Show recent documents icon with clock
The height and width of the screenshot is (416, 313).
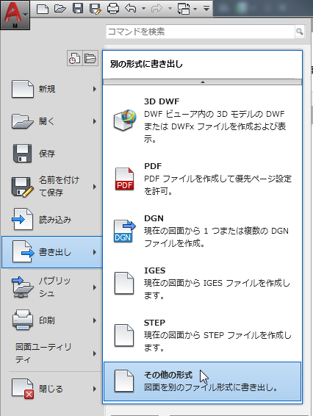coord(74,58)
